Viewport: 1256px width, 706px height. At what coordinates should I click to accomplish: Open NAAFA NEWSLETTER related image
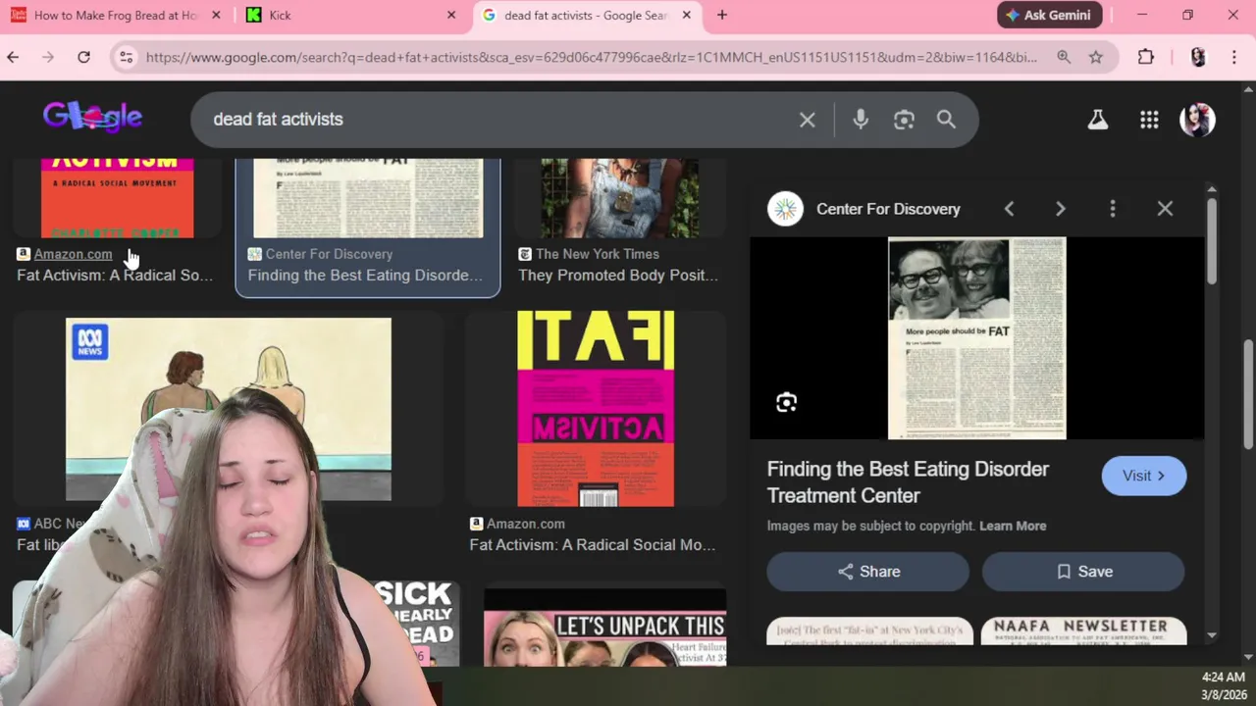(1083, 630)
